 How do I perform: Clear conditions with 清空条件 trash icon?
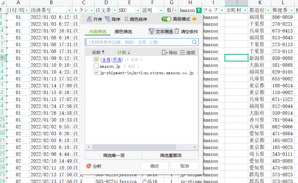click(186, 31)
